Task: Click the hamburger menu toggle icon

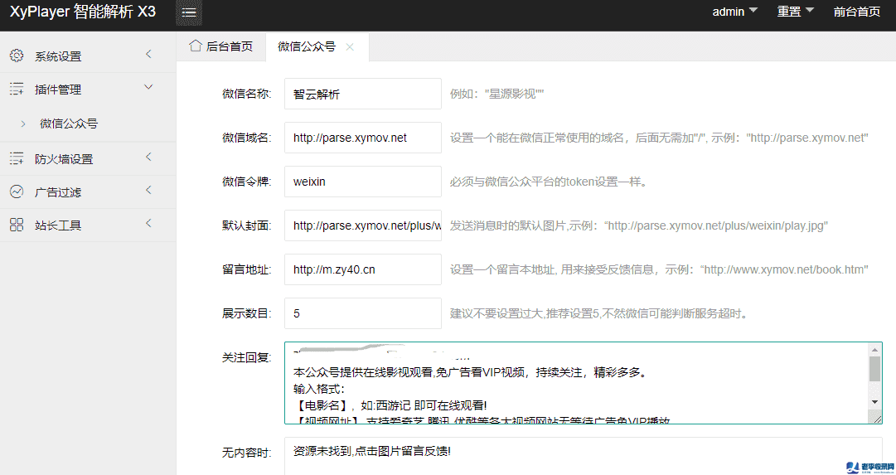Action: point(189,12)
